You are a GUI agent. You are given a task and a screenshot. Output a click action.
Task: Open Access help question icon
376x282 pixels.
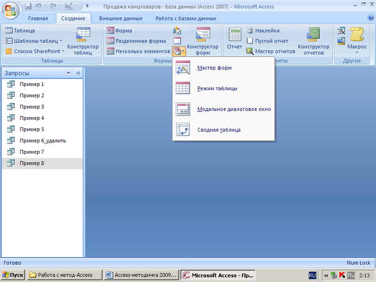370,17
